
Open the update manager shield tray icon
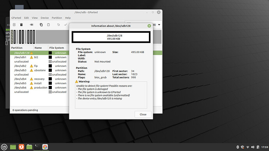(x=242, y=147)
